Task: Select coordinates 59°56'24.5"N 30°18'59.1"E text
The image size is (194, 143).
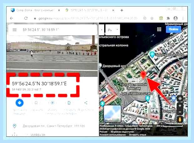Action: tap(39, 84)
